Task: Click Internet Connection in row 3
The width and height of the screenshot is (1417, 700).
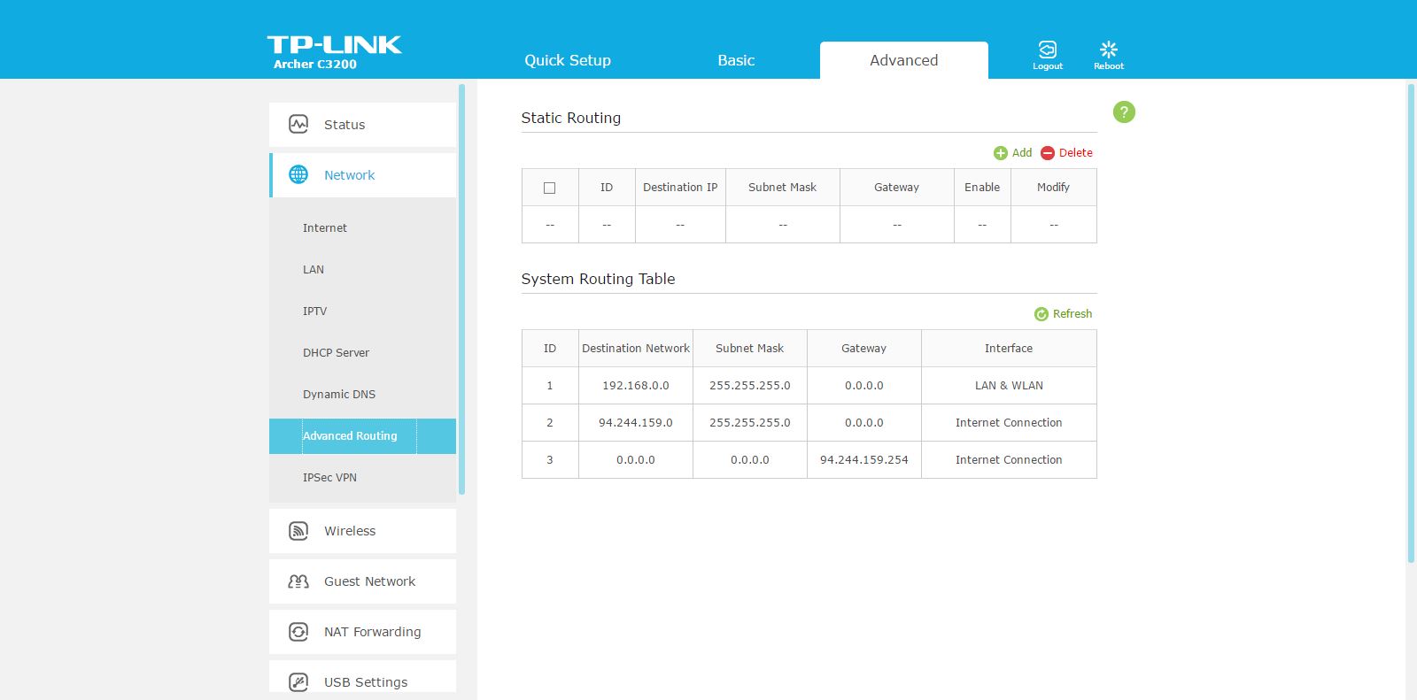Action: 1009,460
